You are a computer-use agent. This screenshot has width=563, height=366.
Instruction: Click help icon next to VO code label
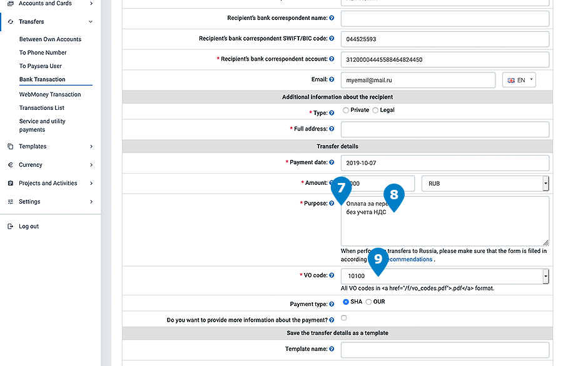click(332, 275)
